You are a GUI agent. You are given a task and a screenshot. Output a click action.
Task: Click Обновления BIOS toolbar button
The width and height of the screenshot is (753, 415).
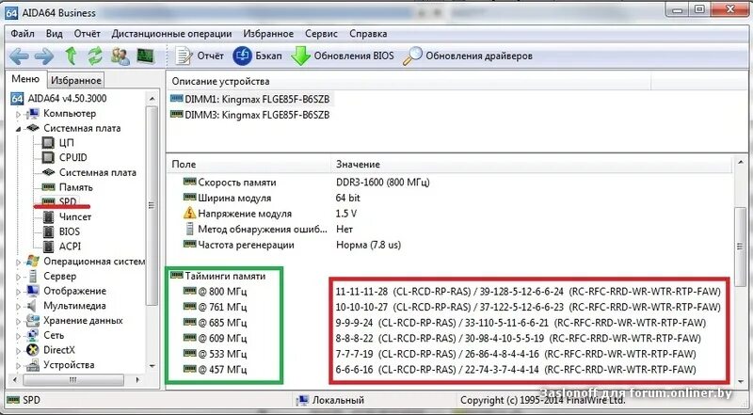tap(343, 56)
